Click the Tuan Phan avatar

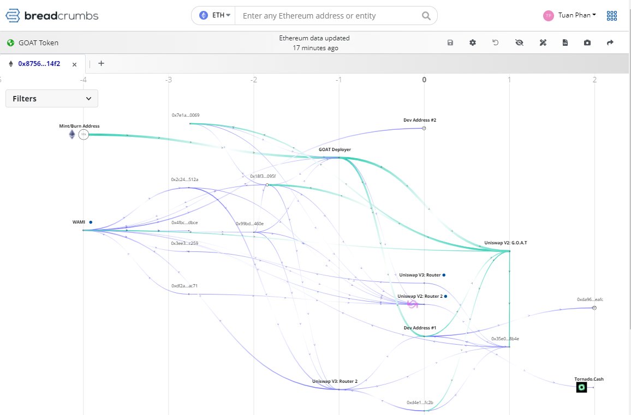pos(548,16)
